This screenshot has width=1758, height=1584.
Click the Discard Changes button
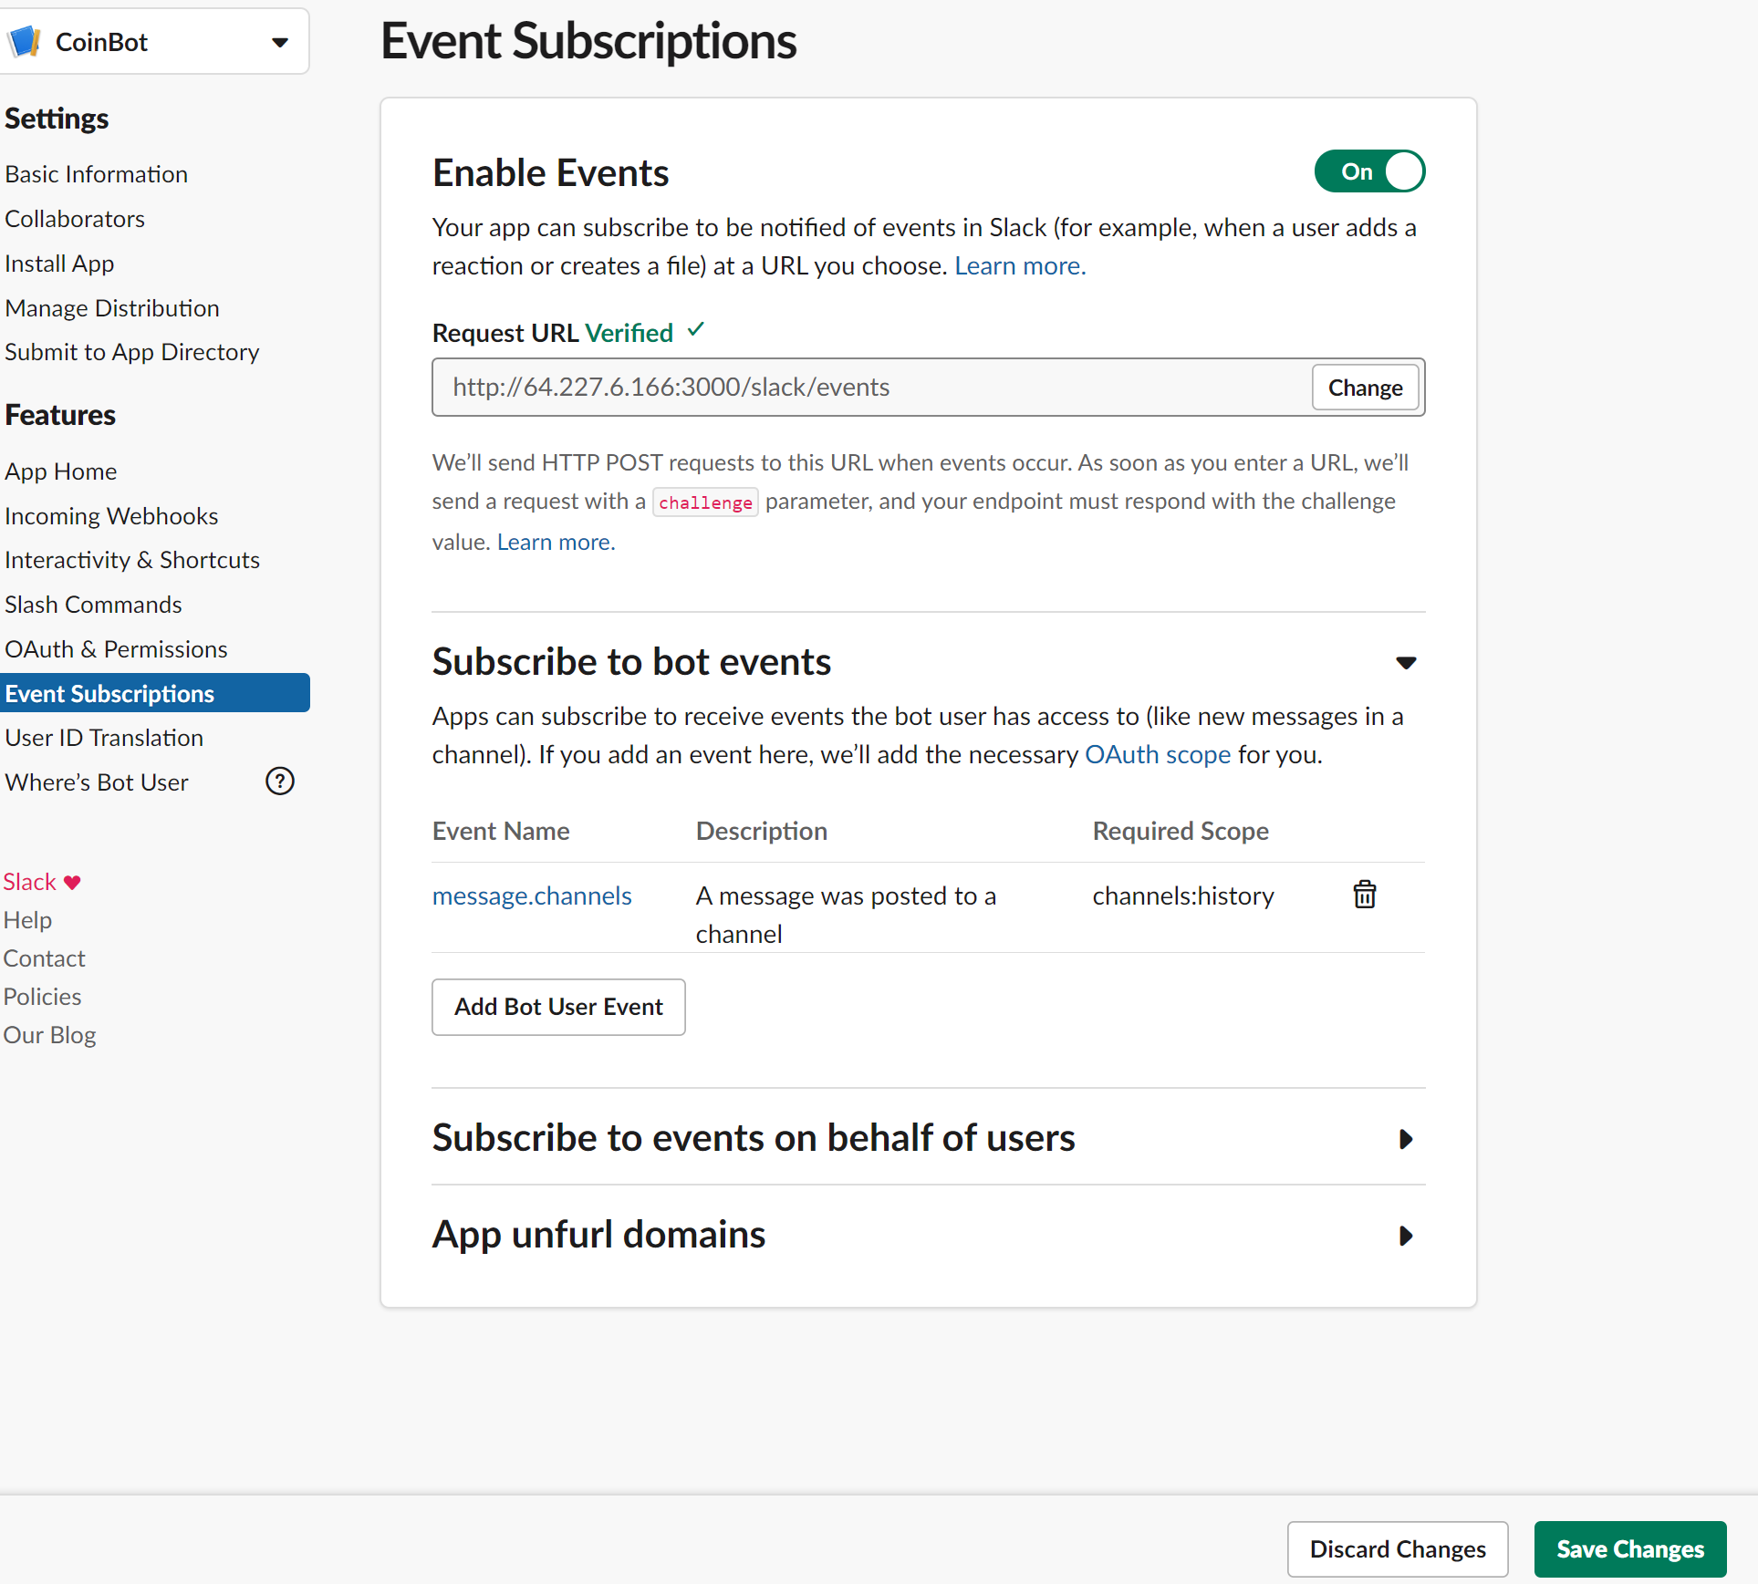pyautogui.click(x=1396, y=1546)
